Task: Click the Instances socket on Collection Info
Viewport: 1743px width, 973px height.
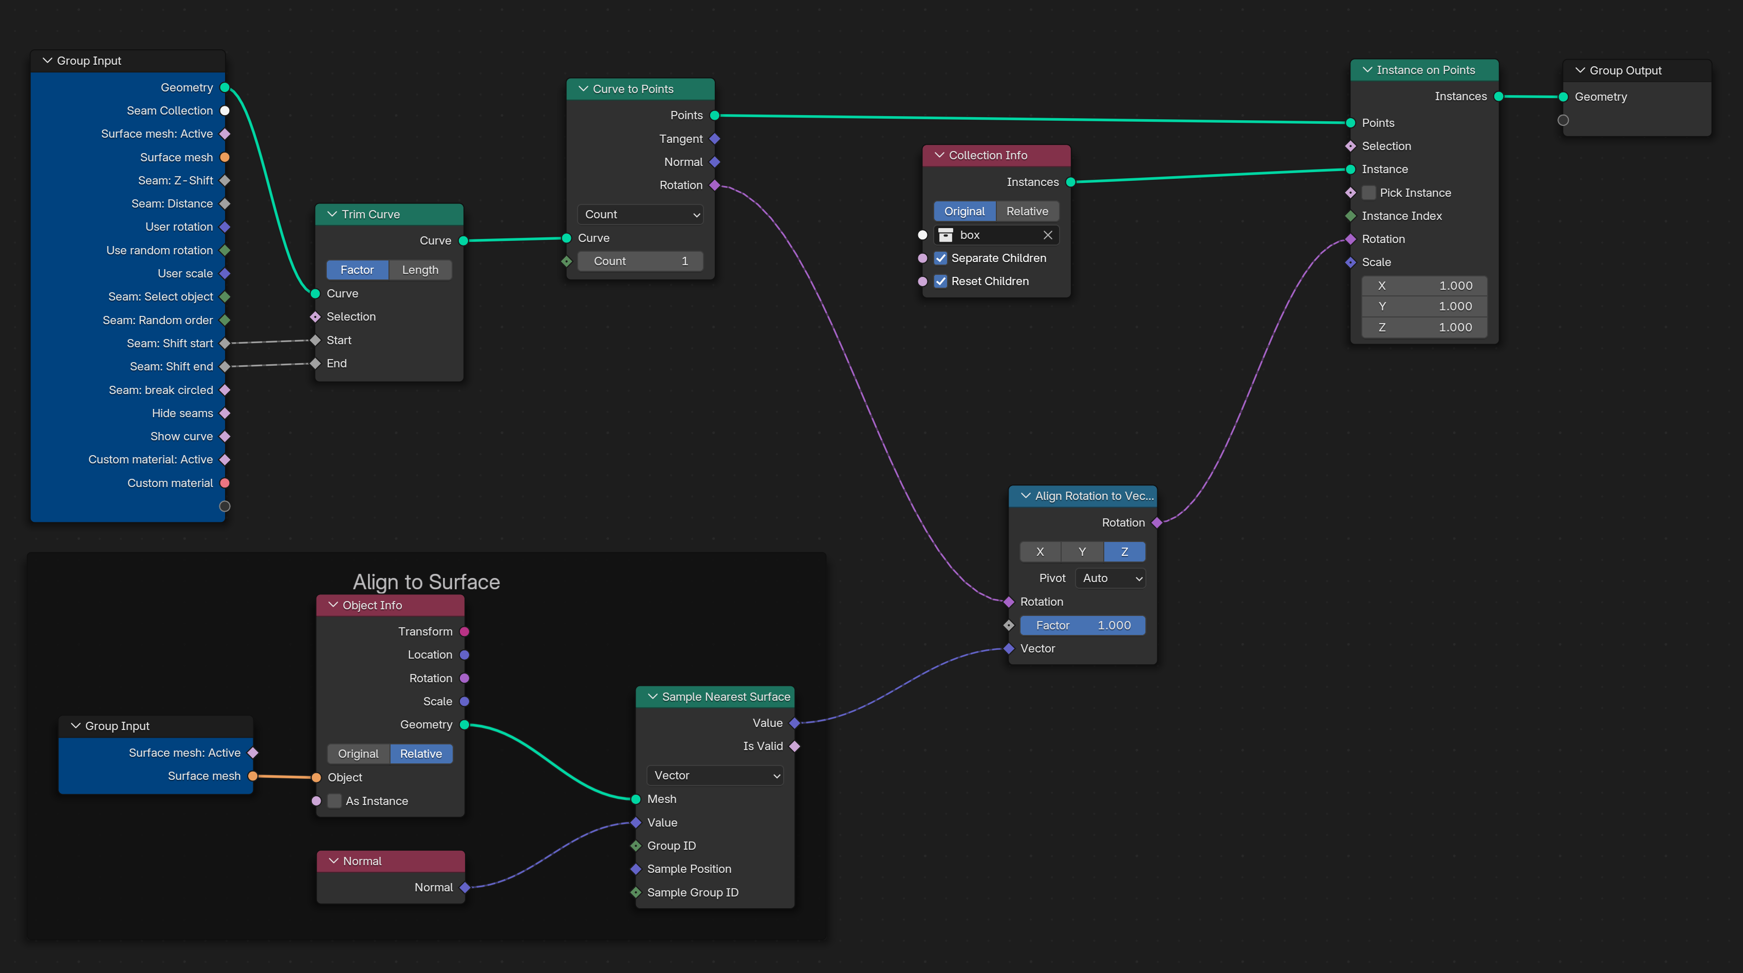Action: [1070, 182]
